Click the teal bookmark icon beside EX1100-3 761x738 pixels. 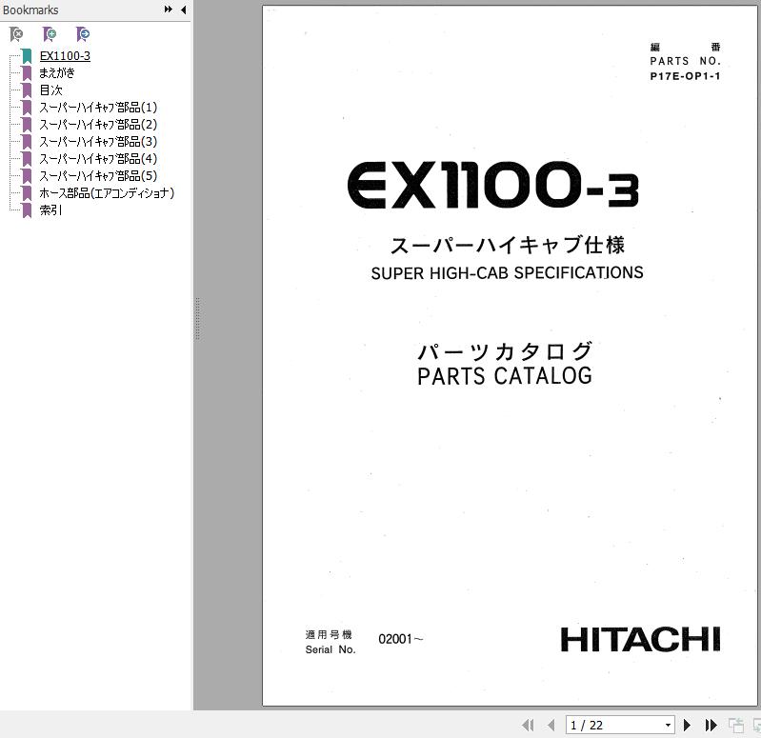tap(27, 56)
